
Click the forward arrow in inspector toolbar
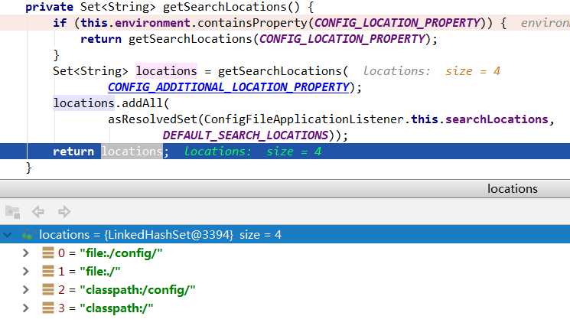[x=64, y=211]
